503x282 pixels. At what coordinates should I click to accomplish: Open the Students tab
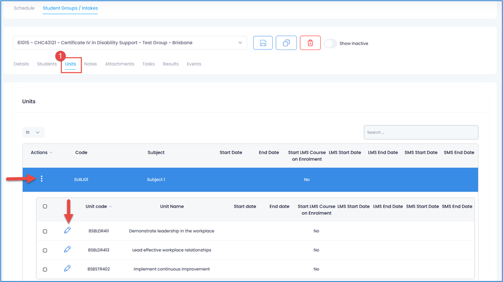tap(47, 64)
